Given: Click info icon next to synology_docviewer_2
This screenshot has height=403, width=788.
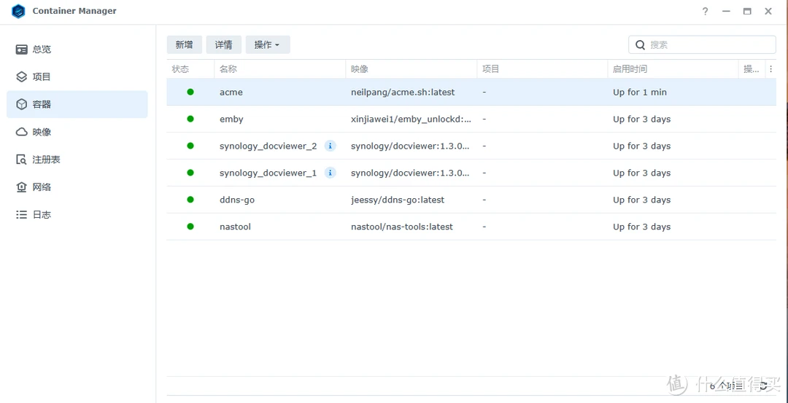Looking at the screenshot, I should [x=331, y=146].
